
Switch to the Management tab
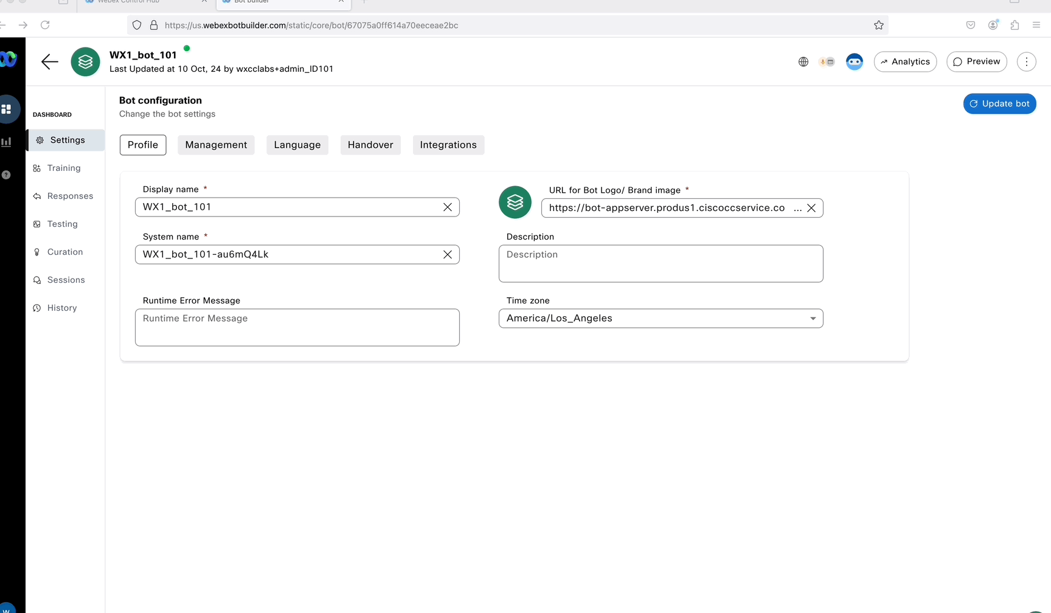[216, 145]
